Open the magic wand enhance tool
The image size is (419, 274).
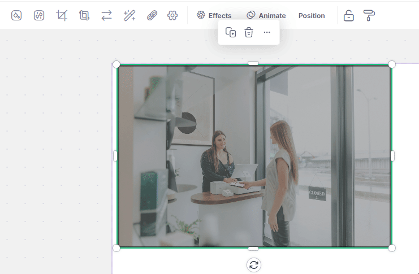pos(129,15)
